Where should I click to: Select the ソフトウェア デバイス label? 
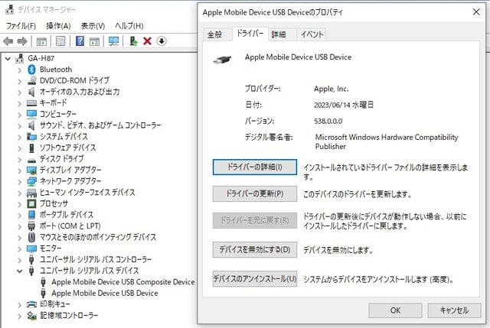coord(68,148)
